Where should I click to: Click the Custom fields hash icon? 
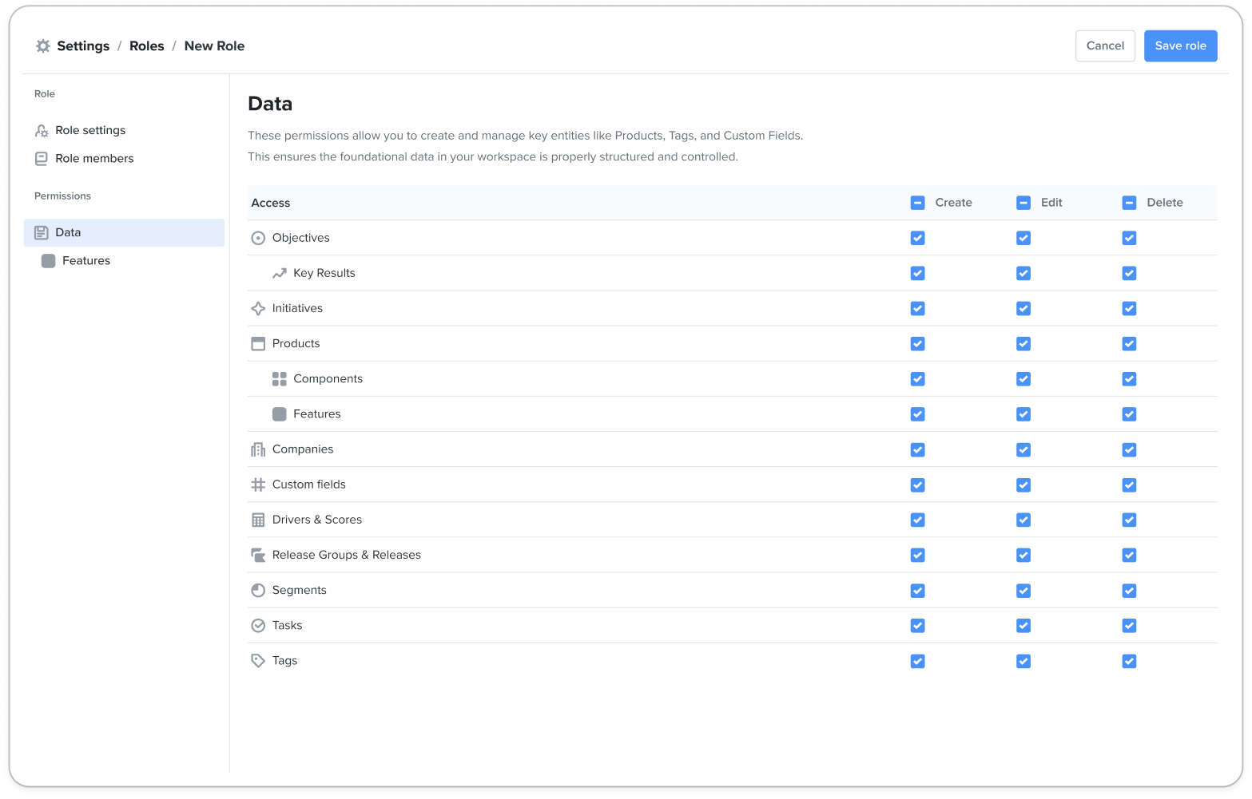click(258, 485)
